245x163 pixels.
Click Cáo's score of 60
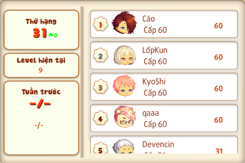218,26
